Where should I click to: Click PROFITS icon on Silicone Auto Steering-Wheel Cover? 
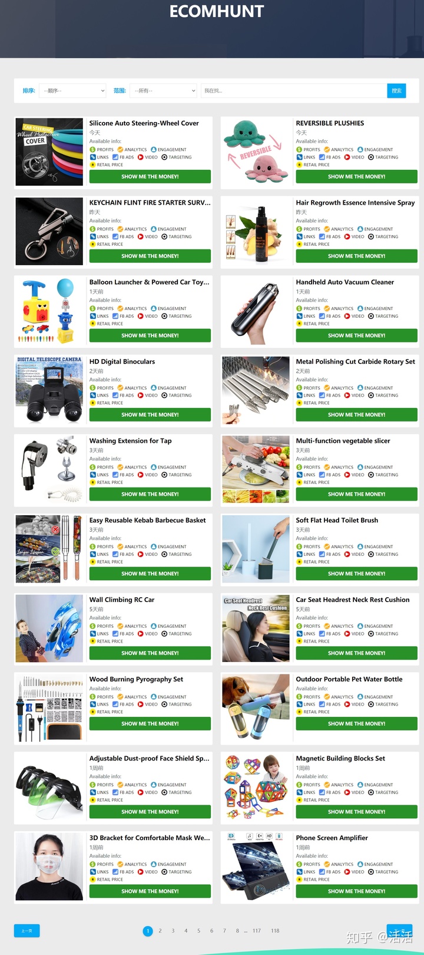coord(92,150)
